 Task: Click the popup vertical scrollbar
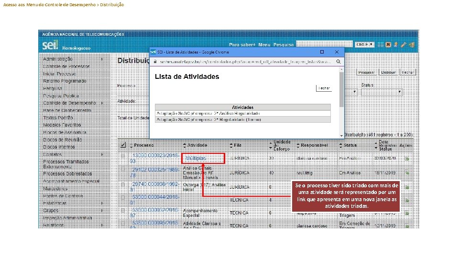point(341,89)
